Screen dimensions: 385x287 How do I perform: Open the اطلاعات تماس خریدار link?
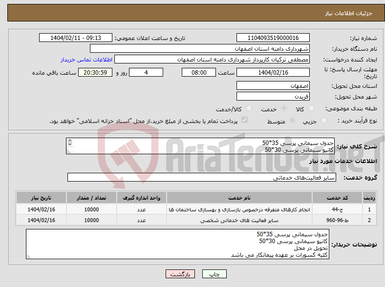86,60
